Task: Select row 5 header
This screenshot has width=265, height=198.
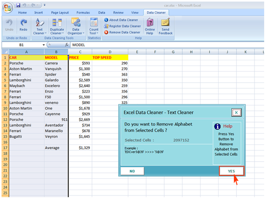Action: (x=5, y=80)
